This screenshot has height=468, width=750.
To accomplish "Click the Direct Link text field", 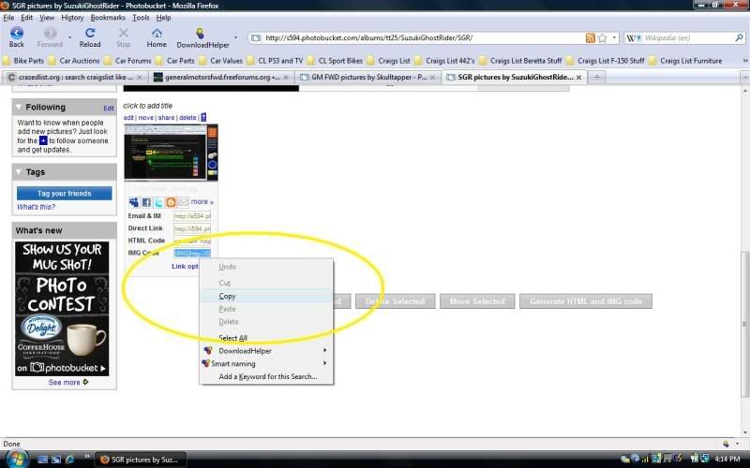I will (x=192, y=228).
